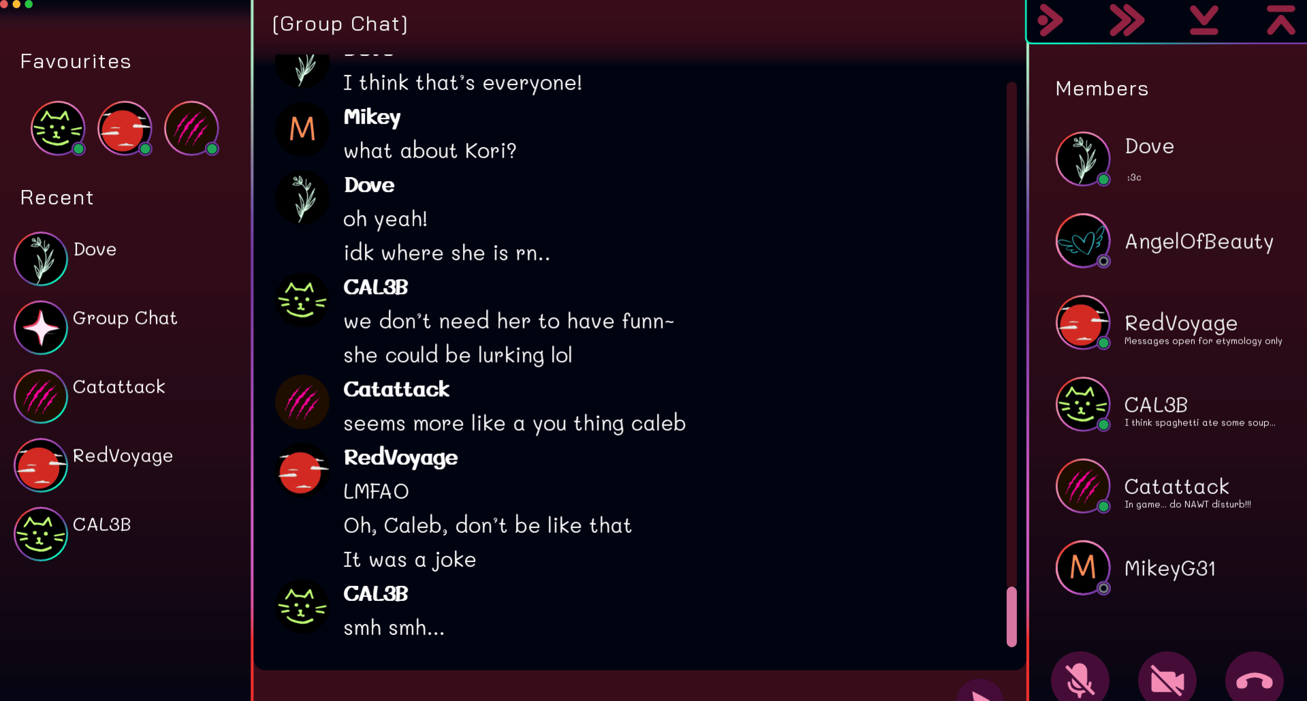Click the single right chevron icon
The width and height of the screenshot is (1307, 701).
(x=1050, y=20)
